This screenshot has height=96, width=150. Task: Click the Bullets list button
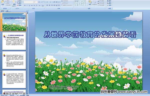pos(48,2)
